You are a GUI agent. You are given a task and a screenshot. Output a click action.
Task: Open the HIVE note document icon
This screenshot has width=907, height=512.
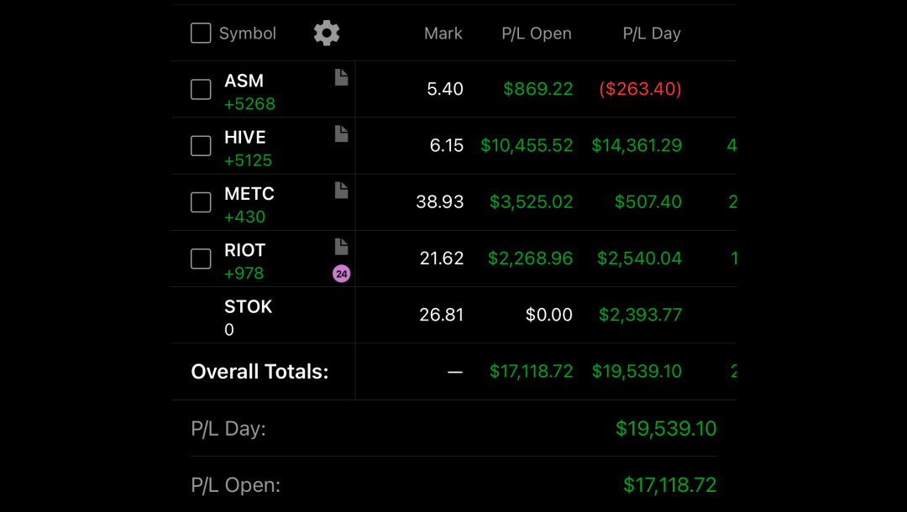pos(341,134)
